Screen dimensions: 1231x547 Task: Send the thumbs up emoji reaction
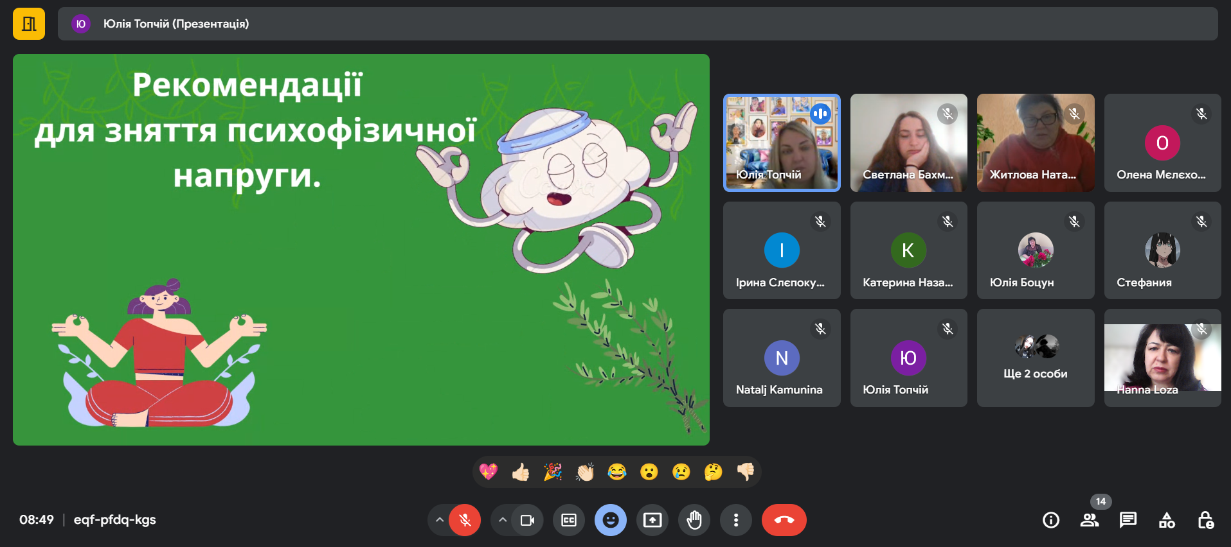pos(521,473)
